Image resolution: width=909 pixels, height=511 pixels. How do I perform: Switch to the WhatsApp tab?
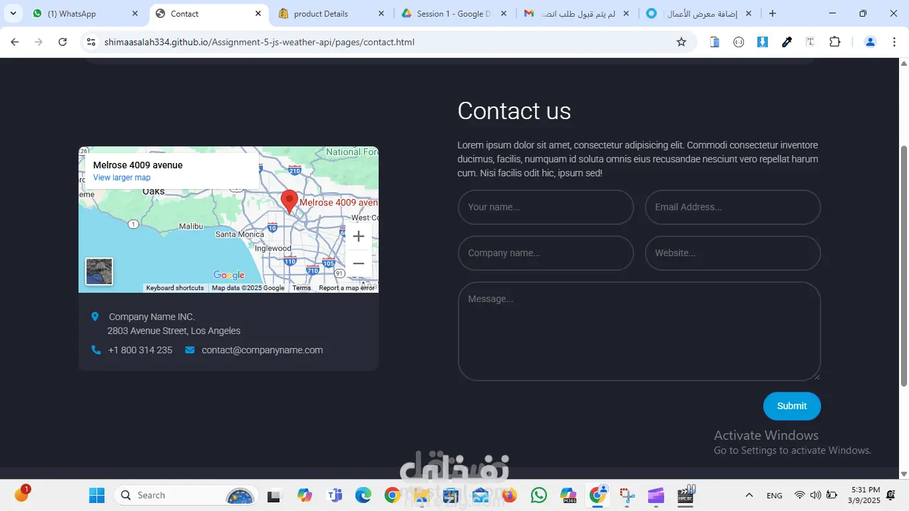click(85, 13)
